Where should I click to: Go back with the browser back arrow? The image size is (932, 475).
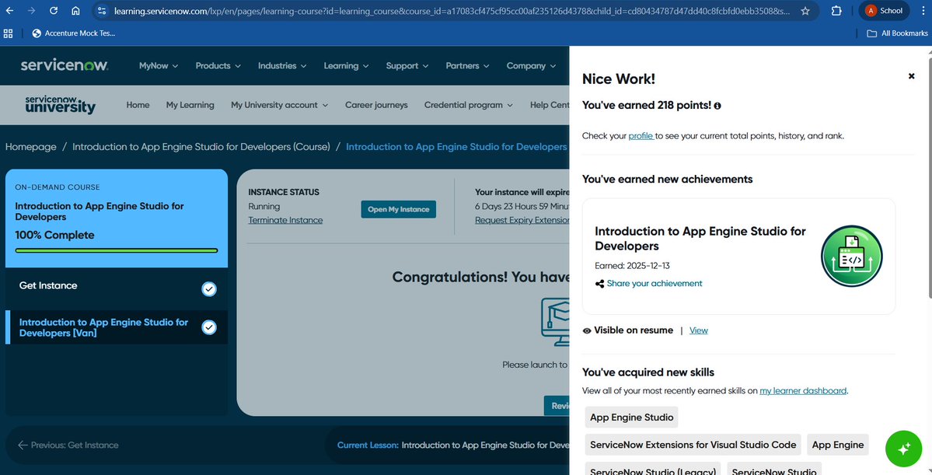click(9, 11)
